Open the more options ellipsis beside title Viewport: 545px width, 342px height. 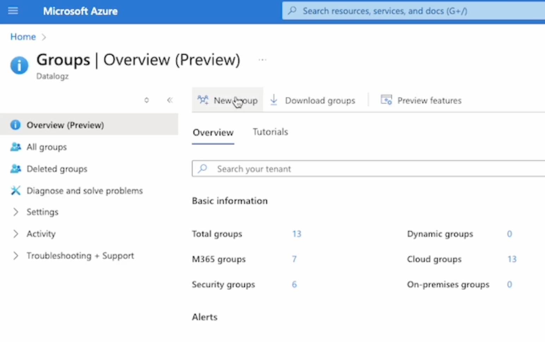pyautogui.click(x=262, y=60)
